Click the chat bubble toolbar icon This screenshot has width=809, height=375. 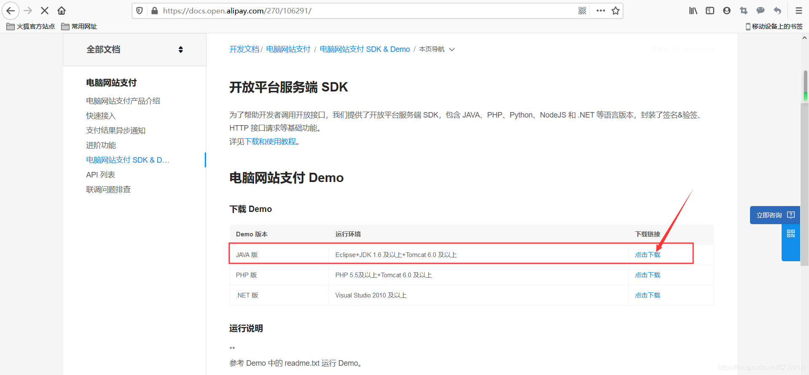coord(761,11)
